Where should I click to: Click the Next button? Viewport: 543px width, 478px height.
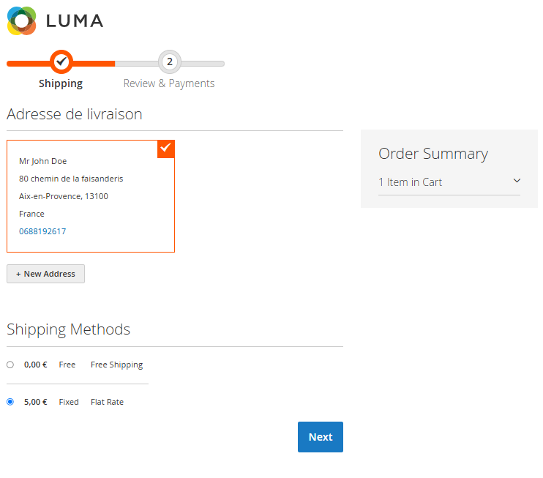tap(321, 437)
